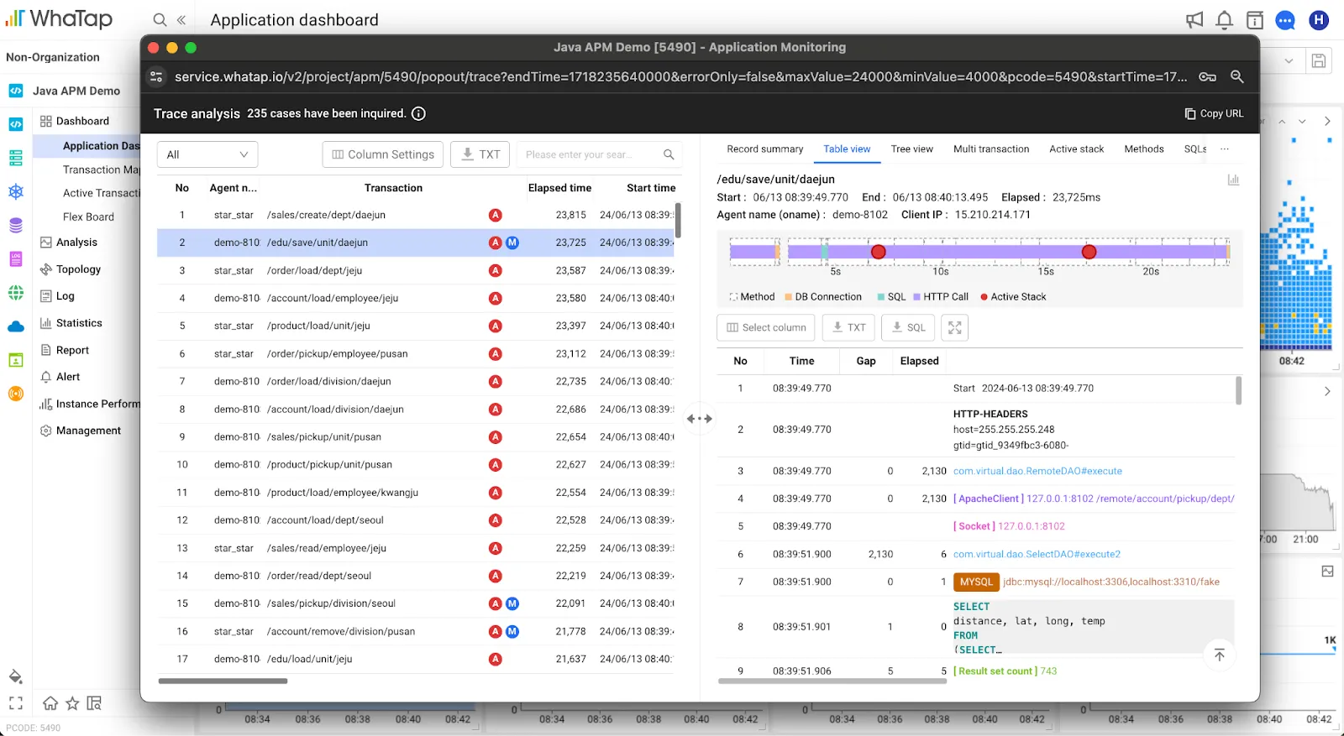Viewport: 1344px width, 736px height.
Task: Click the fullscreen brackets icon at bottom left
Action: [x=15, y=703]
